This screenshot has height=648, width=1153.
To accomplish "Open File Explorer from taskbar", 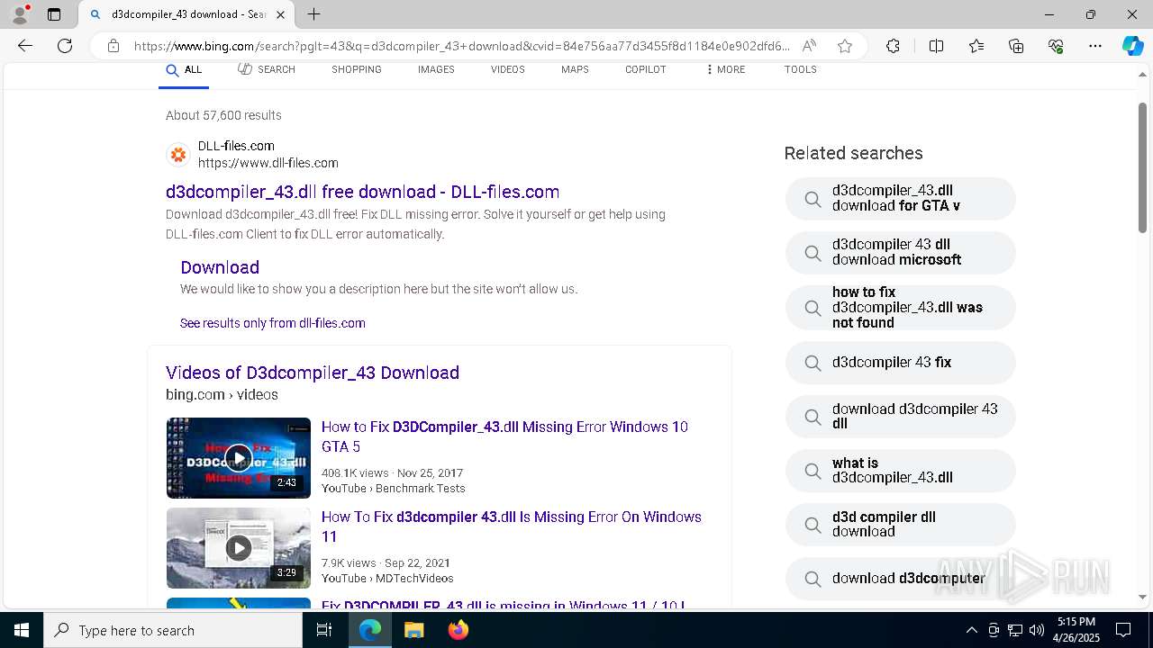I will click(413, 630).
